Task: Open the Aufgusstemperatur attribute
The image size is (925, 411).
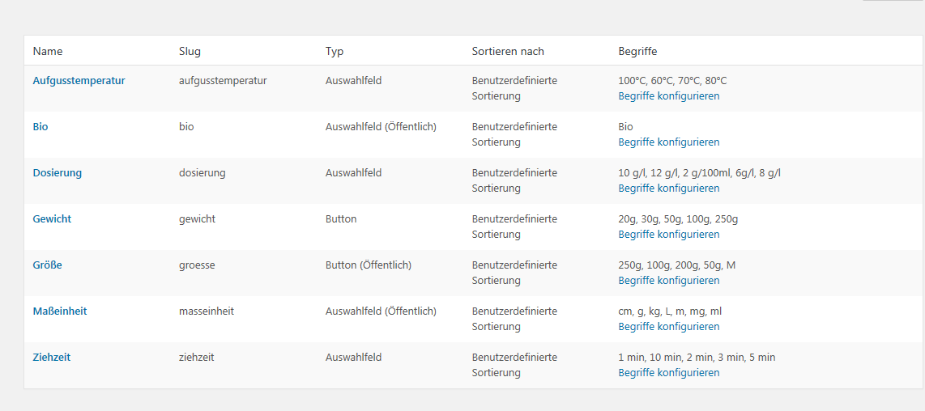Action: pos(79,81)
